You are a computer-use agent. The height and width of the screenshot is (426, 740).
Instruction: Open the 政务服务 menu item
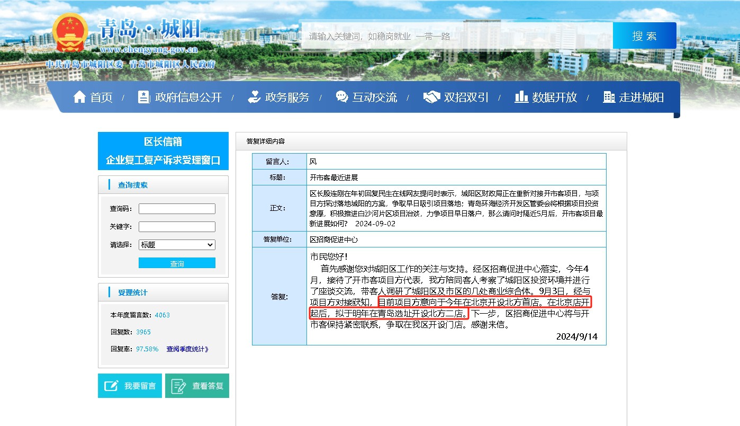coord(287,97)
